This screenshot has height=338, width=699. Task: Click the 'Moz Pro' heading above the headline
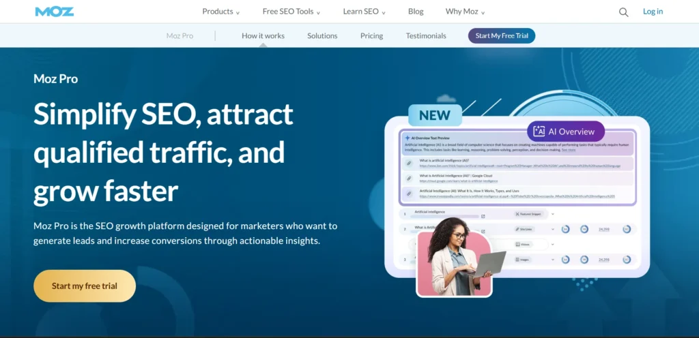pyautogui.click(x=56, y=79)
